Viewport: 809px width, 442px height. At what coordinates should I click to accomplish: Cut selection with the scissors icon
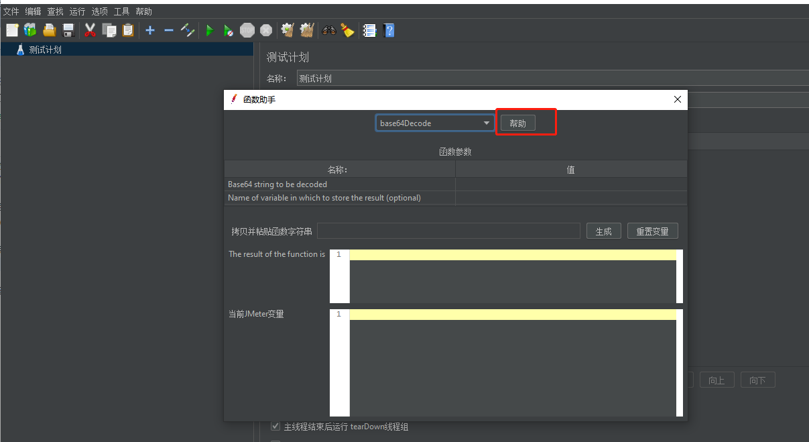coord(90,30)
